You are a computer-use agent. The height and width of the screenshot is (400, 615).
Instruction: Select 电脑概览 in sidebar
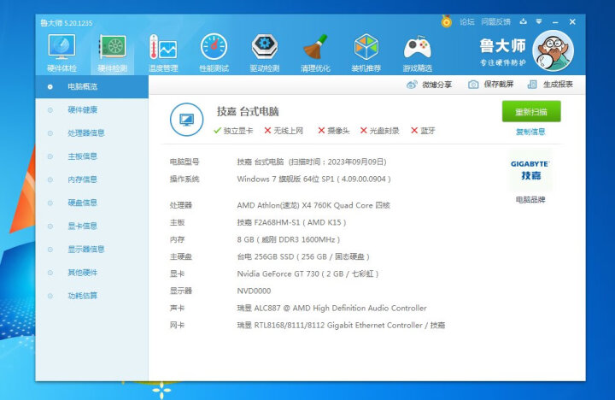(x=91, y=86)
